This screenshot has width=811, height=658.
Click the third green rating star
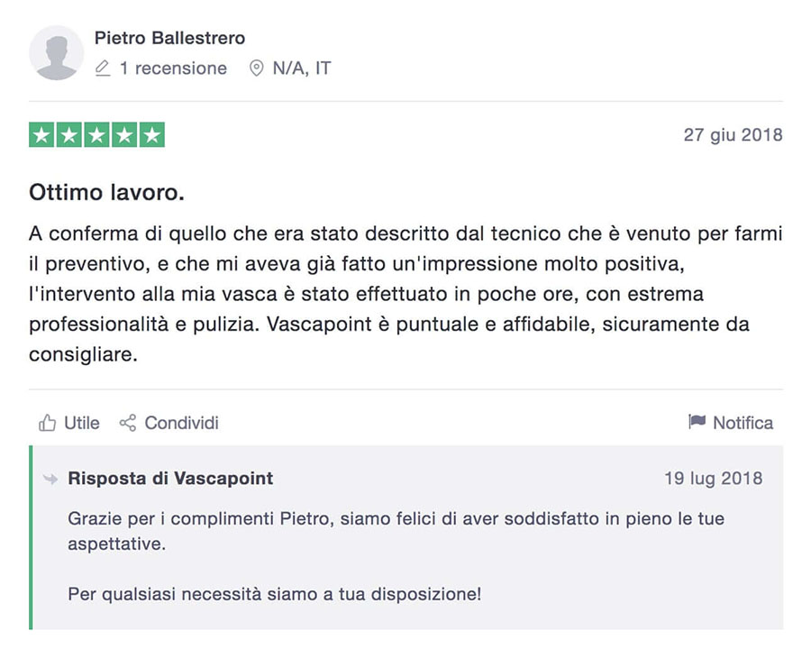[x=96, y=135]
